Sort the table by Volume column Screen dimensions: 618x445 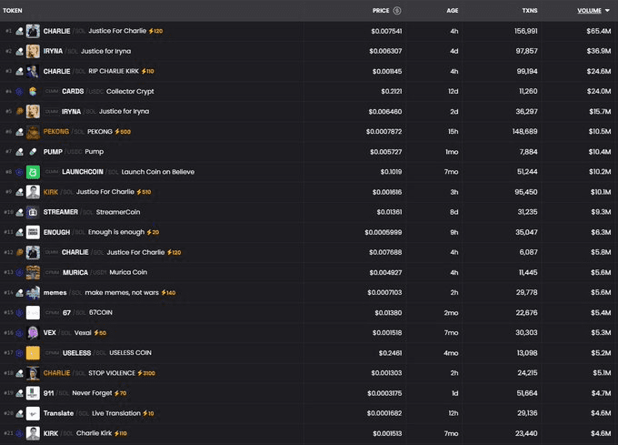point(588,11)
